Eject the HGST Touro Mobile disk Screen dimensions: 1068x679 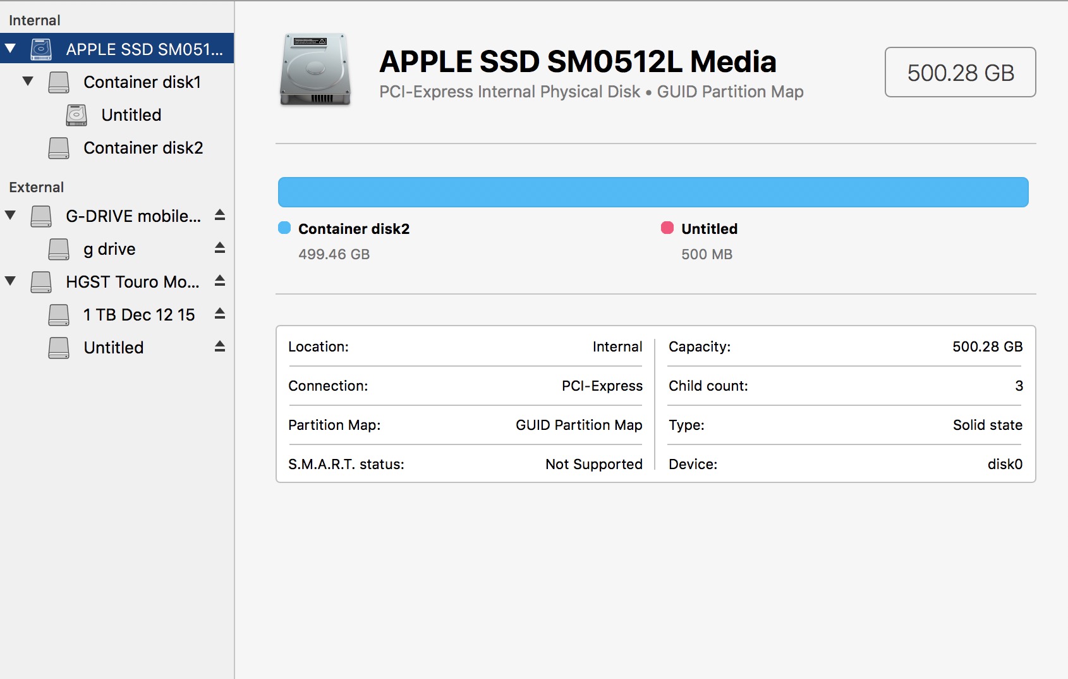coord(220,281)
